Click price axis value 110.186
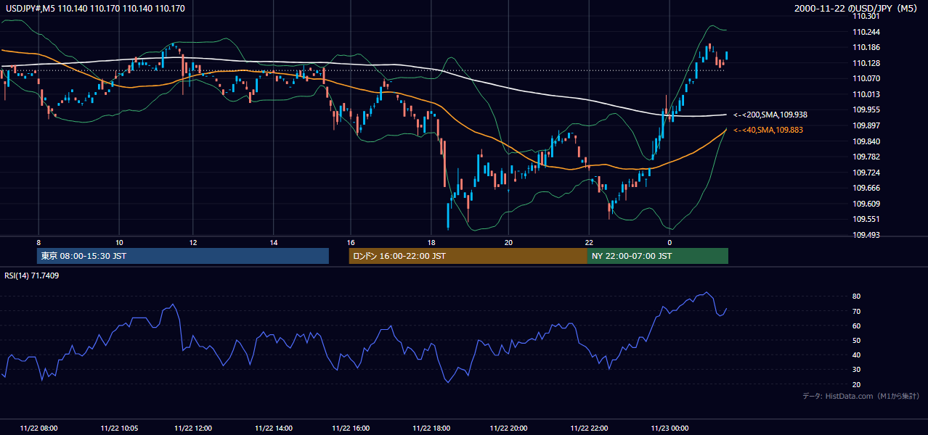The image size is (928, 435). tap(868, 47)
